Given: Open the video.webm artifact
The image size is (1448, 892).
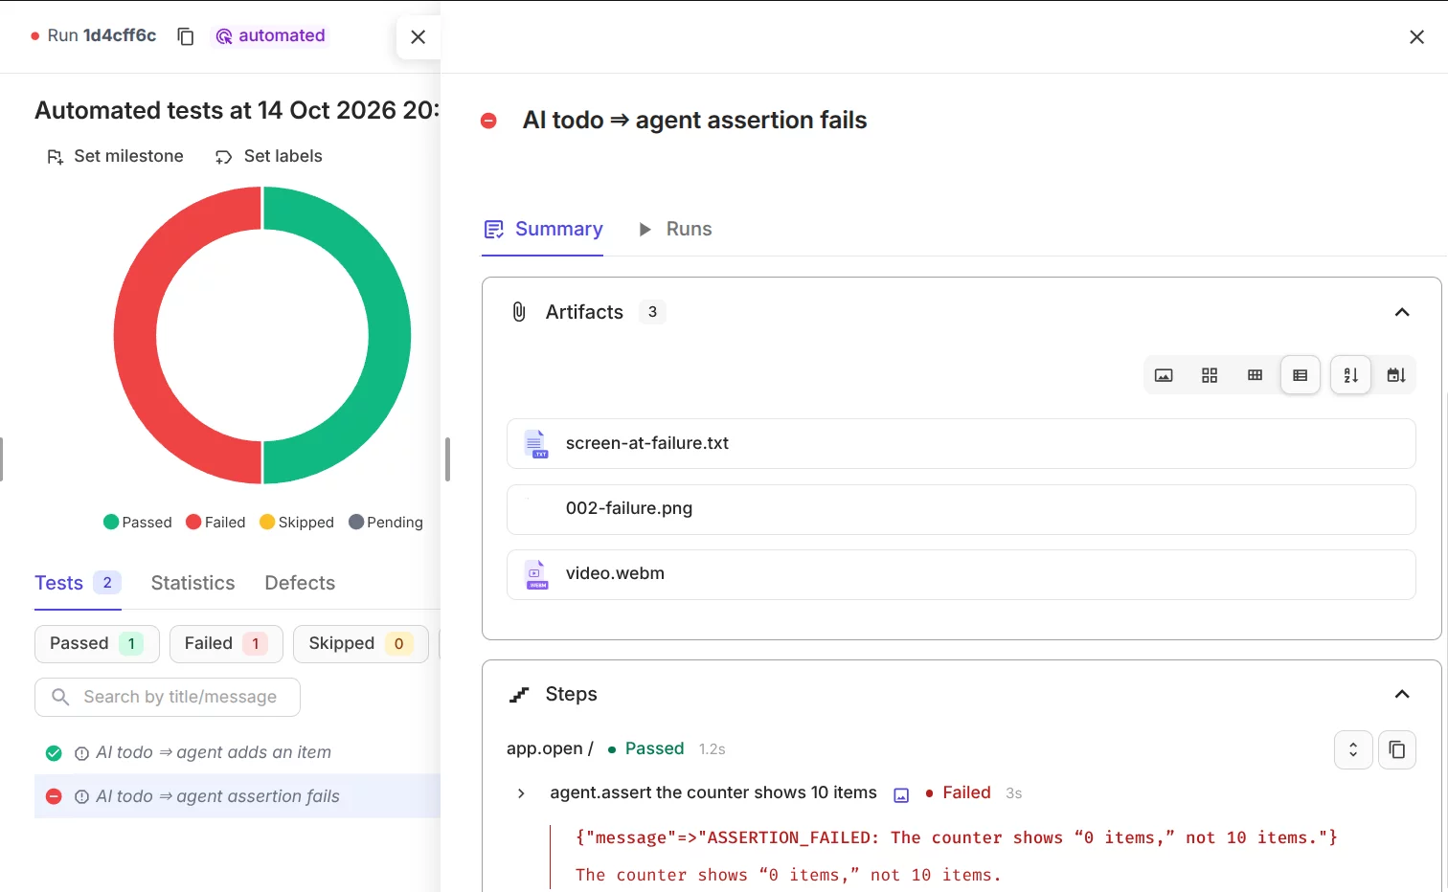Looking at the screenshot, I should [962, 574].
